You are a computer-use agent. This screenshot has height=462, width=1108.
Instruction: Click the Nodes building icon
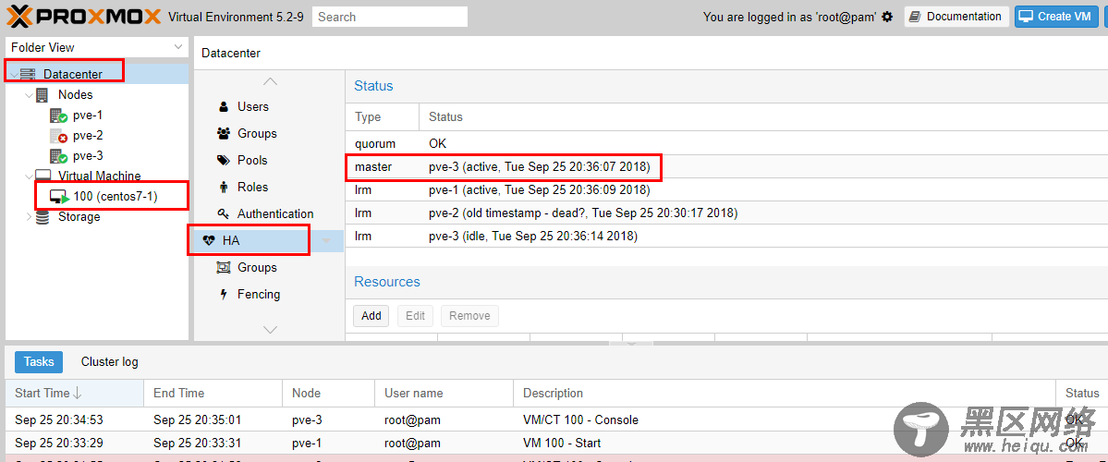[43, 94]
